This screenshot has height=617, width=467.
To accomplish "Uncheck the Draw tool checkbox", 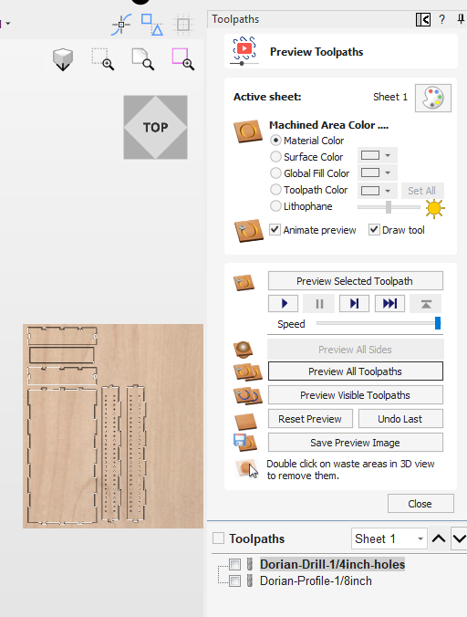I will [x=374, y=229].
